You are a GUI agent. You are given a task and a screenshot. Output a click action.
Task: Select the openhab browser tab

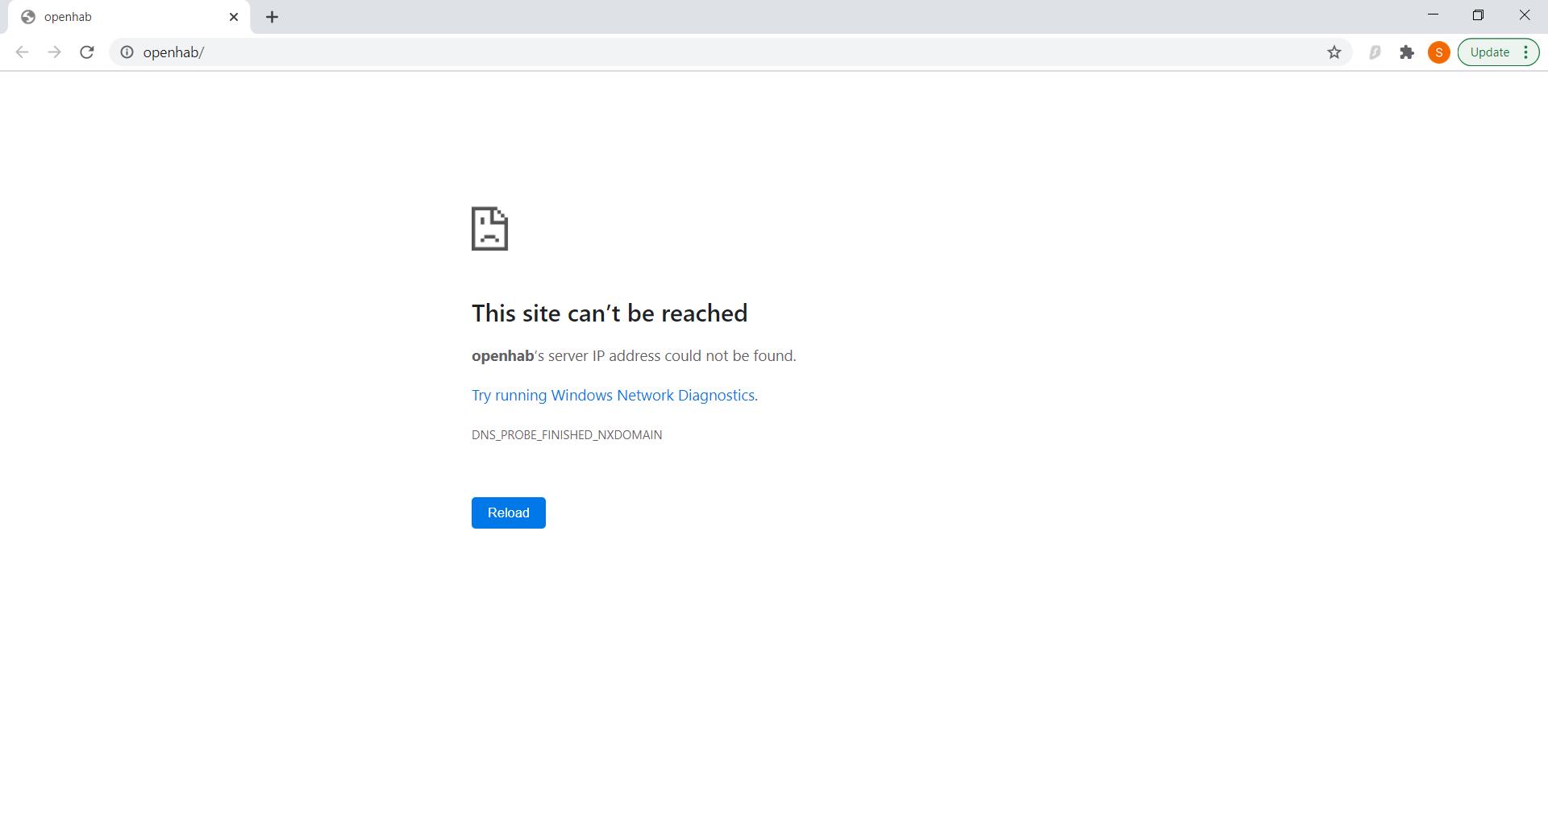[x=129, y=17]
